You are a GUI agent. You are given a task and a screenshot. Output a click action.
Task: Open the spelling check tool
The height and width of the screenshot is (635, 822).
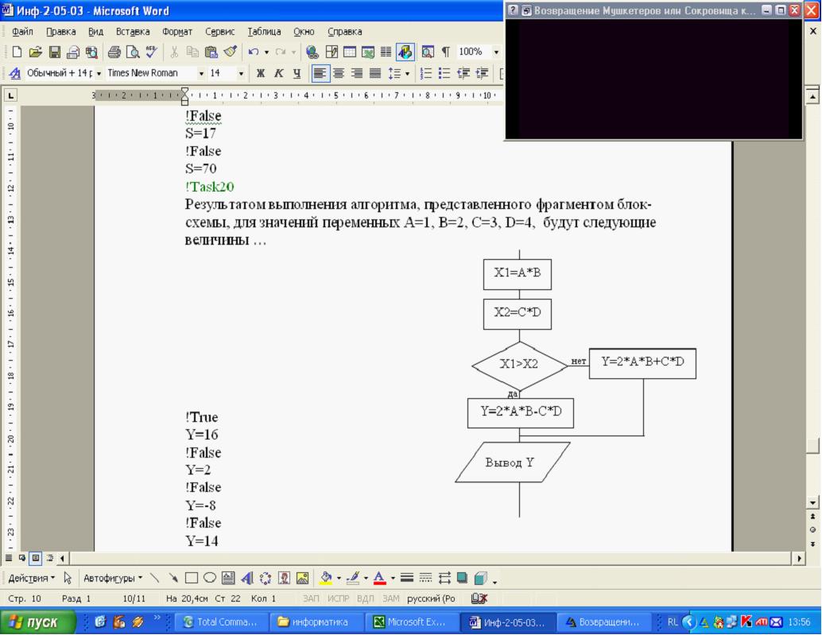pos(151,52)
